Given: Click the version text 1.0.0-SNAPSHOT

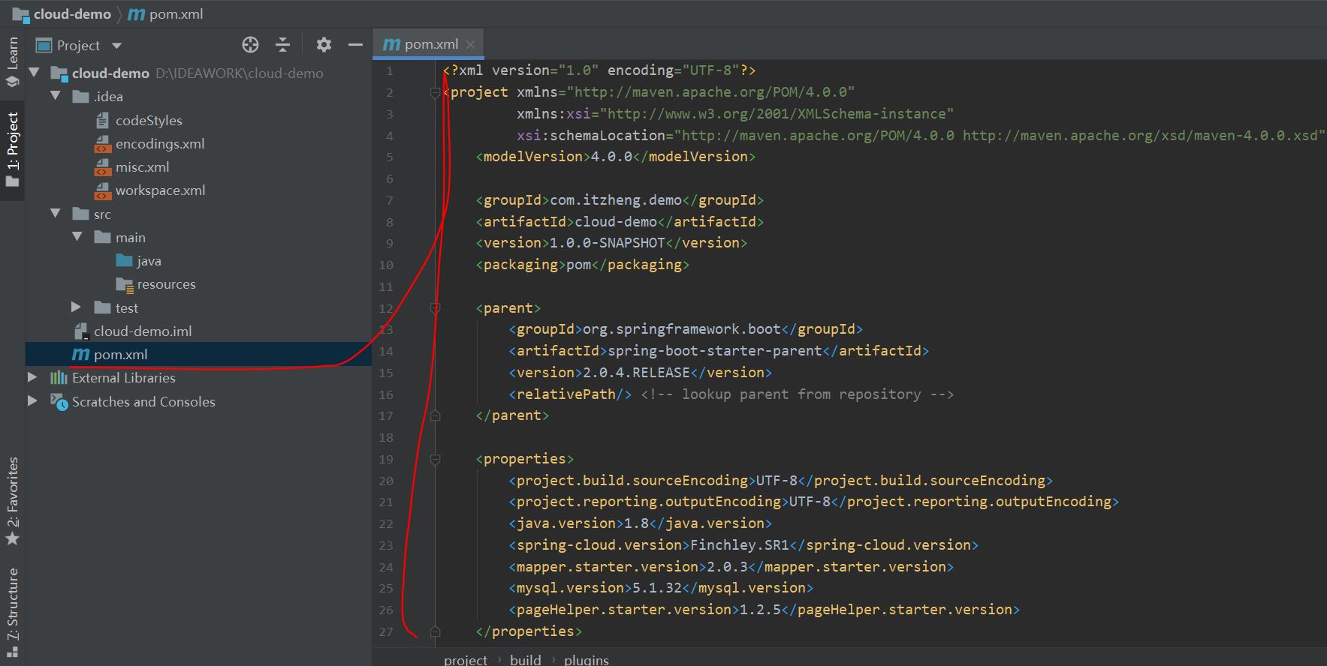Looking at the screenshot, I should pos(608,243).
